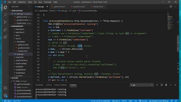Open the editor More Actions ellipsis
The width and height of the screenshot is (181, 102).
tap(175, 7)
